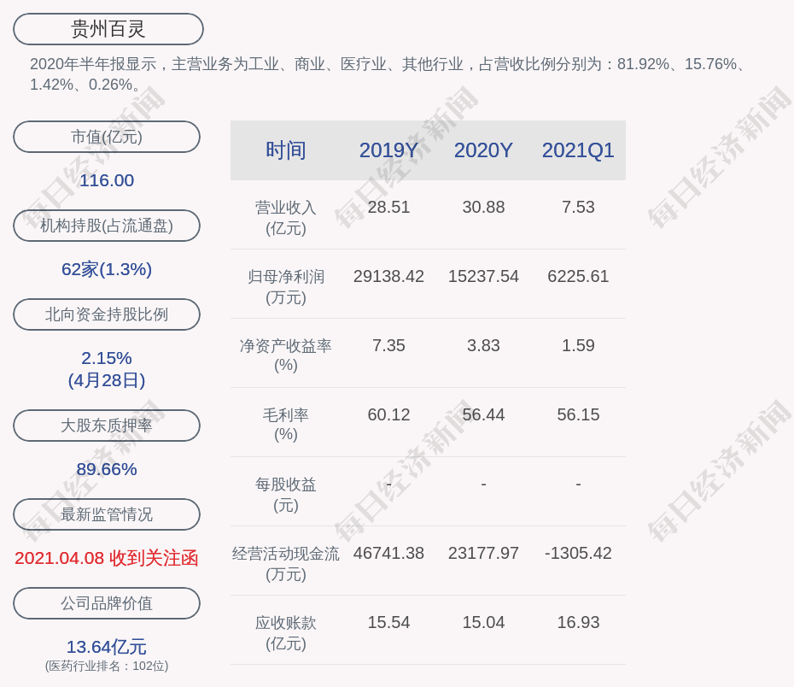
Task: Click the 公司品牌价值 label pill
Action: click(x=107, y=603)
